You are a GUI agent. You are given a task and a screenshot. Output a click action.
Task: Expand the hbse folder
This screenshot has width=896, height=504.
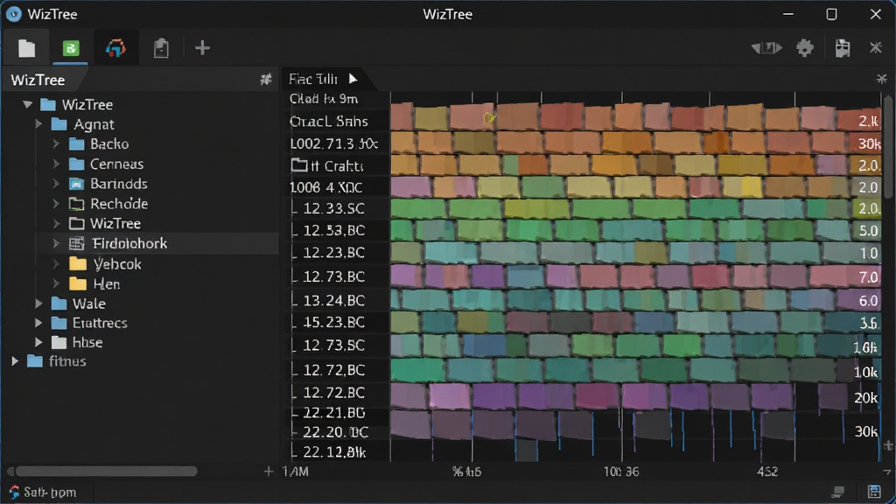(38, 342)
